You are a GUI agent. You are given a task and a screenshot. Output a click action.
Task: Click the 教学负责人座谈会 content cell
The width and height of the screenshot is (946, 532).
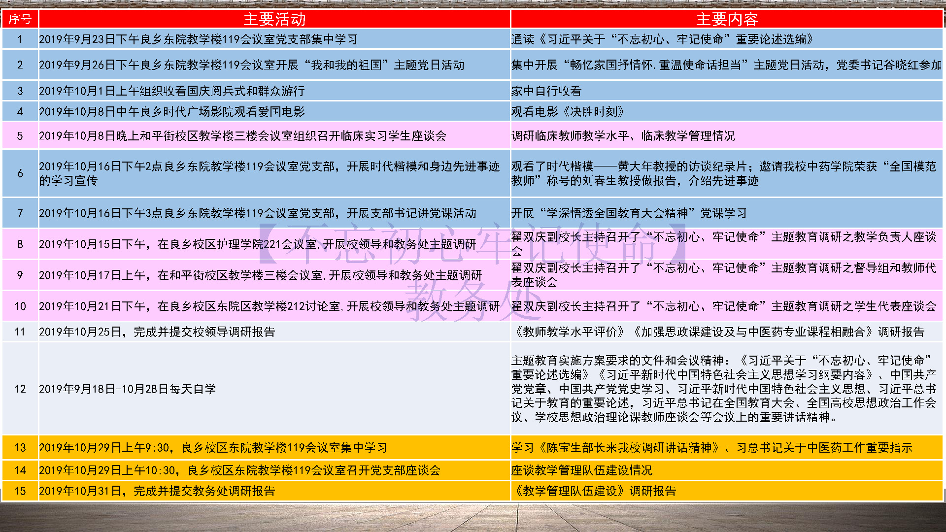[723, 244]
